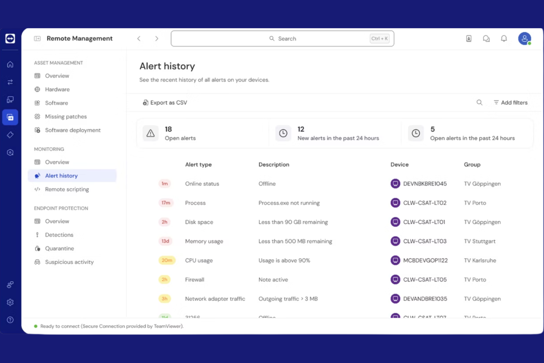Open the Add filters menu
This screenshot has width=544, height=363.
tap(511, 103)
